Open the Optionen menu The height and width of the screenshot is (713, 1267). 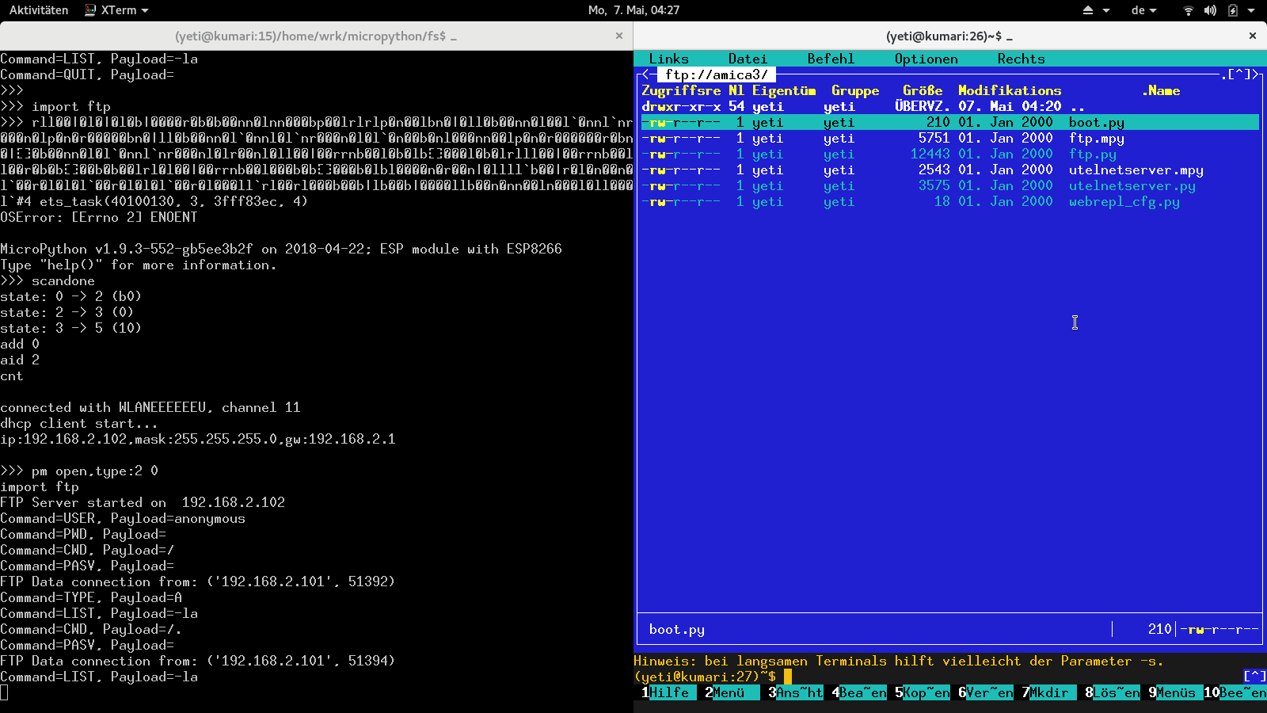926,59
